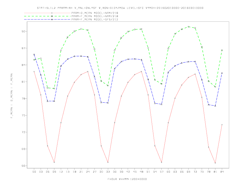Click the x-axis title FHOUR VHHMM: 1200>0000

(x=127, y=179)
